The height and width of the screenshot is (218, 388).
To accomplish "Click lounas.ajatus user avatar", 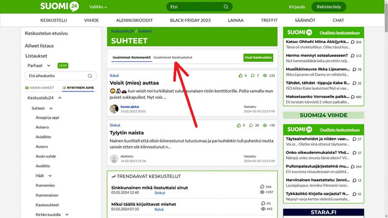I will point(114,109).
